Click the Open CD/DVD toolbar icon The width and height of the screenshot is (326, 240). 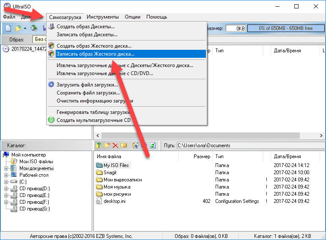point(34,28)
